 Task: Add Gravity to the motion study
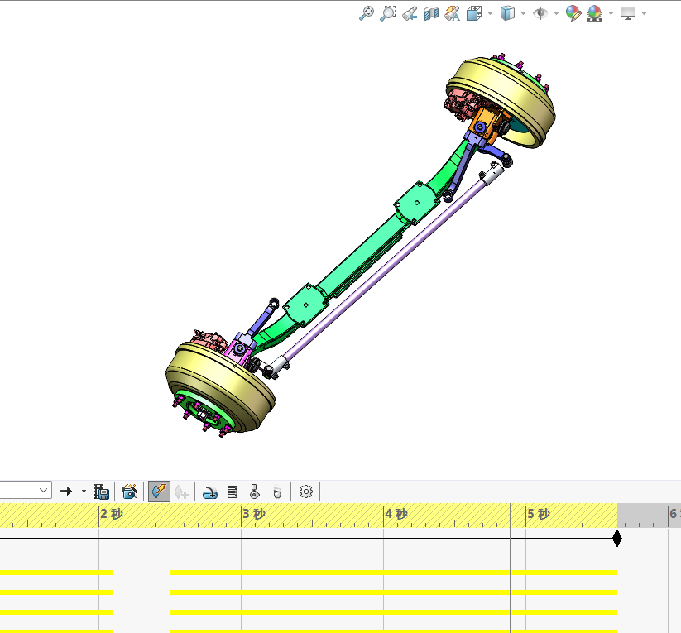click(x=277, y=492)
